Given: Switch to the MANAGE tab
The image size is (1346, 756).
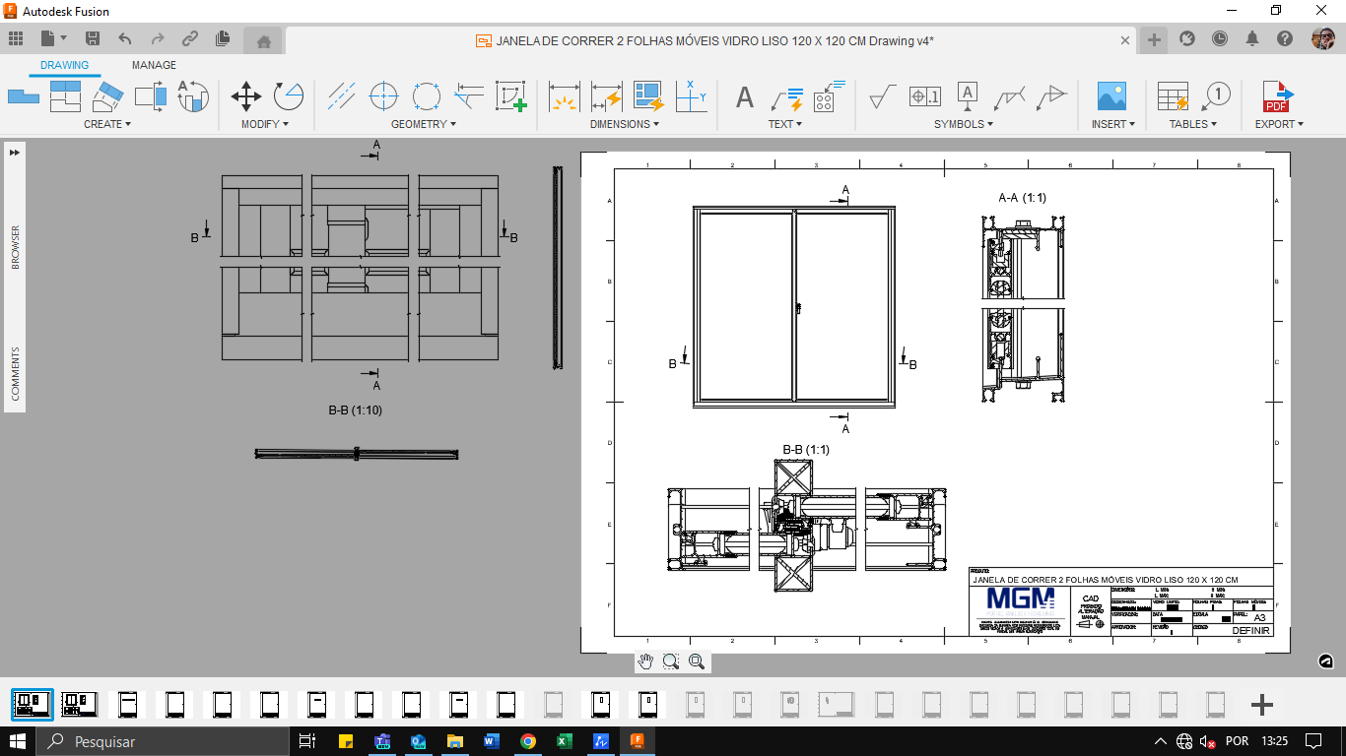Looking at the screenshot, I should pos(153,64).
